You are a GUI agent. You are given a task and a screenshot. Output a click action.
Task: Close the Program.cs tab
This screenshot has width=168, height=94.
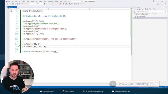16,7
